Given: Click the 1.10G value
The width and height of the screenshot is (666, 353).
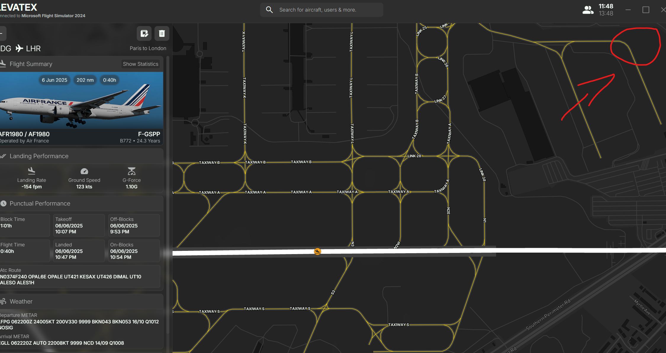Looking at the screenshot, I should point(132,187).
